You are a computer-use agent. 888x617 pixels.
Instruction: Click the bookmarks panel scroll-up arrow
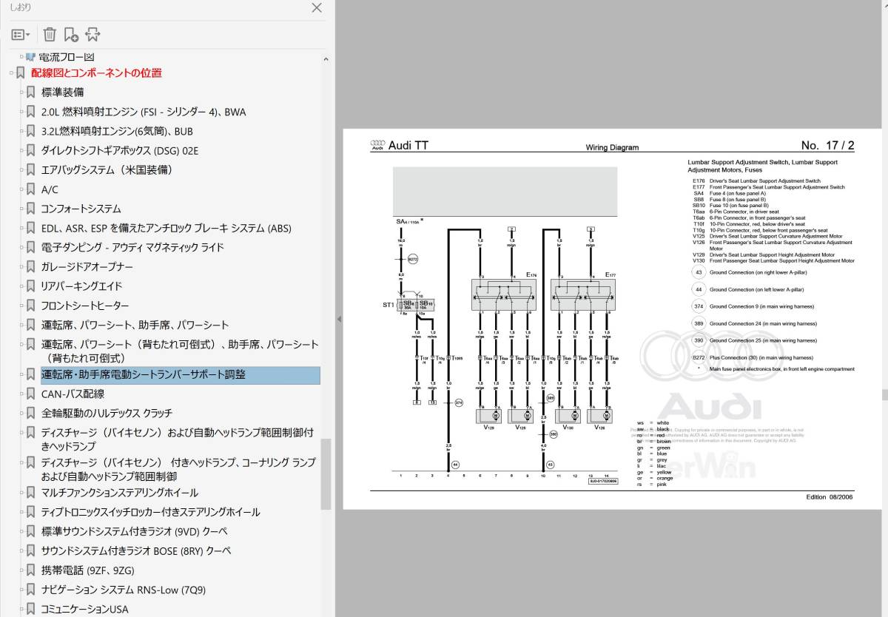(x=326, y=58)
